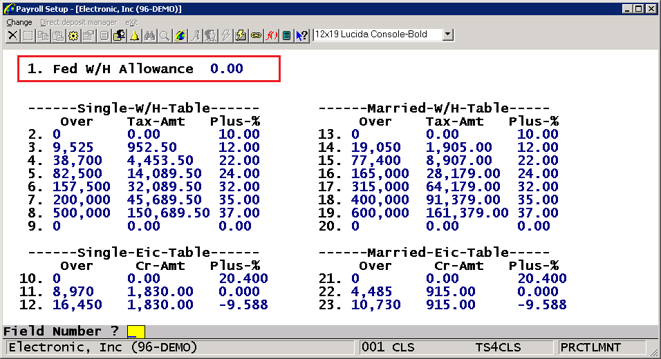This screenshot has height=359, width=661.
Task: Click the black X exit toolbar icon
Action: (x=13, y=35)
